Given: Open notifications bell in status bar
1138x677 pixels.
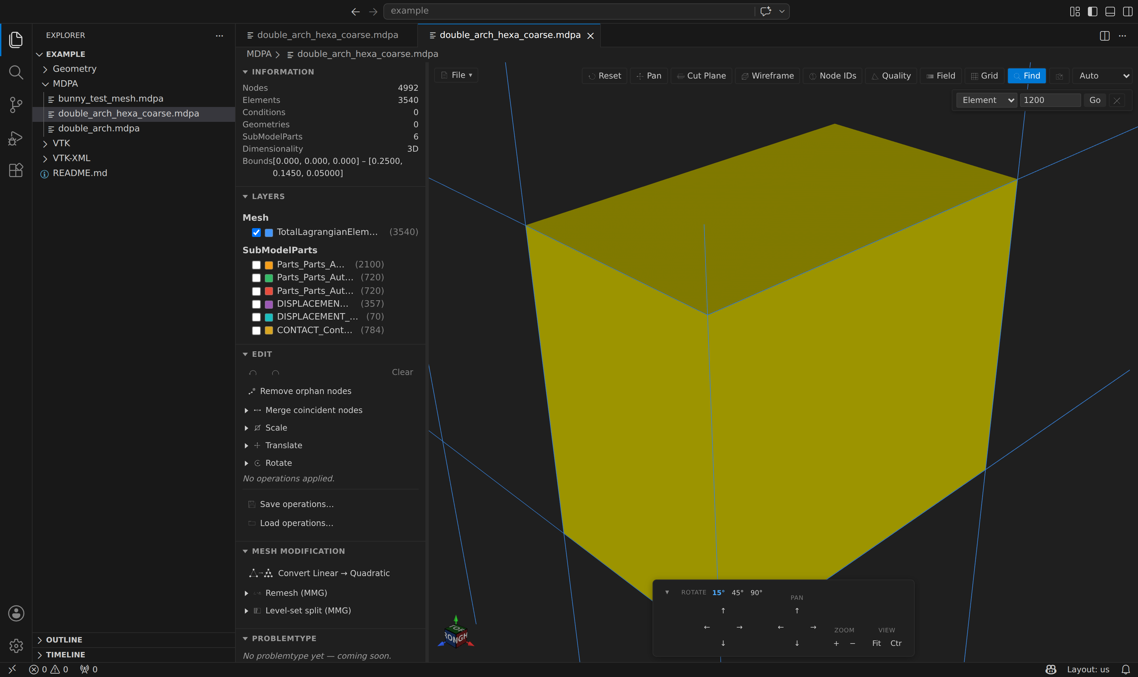Looking at the screenshot, I should click(1126, 669).
